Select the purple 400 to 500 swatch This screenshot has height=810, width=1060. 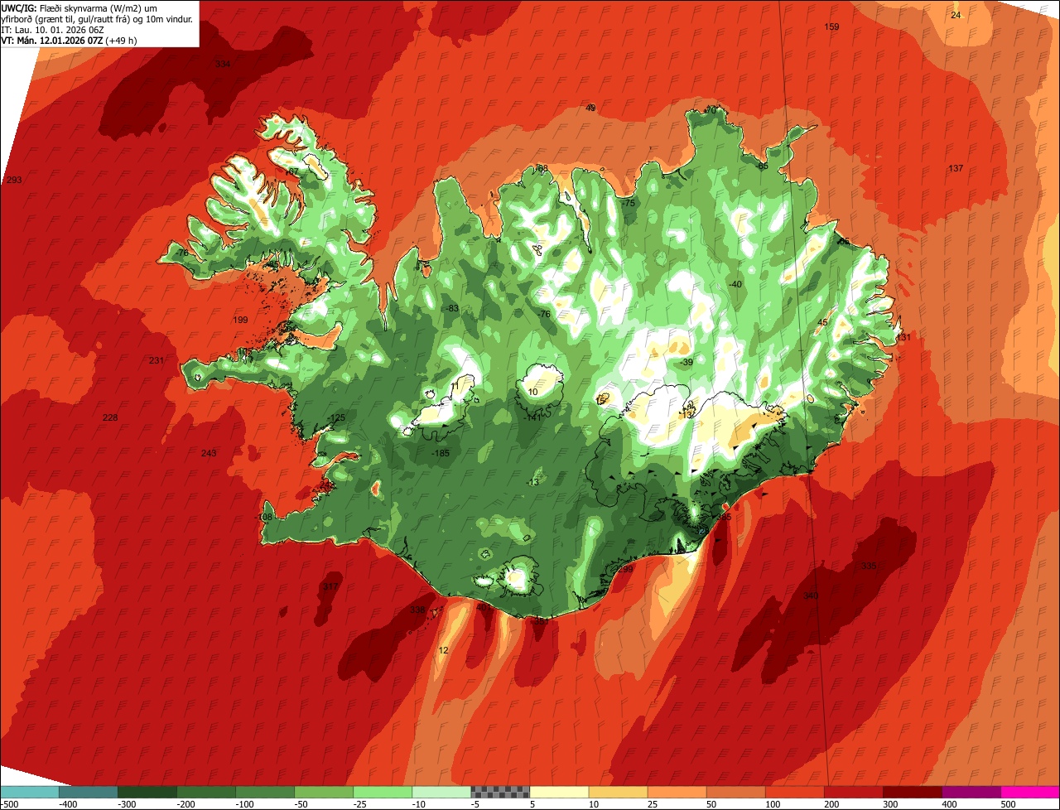click(x=971, y=791)
